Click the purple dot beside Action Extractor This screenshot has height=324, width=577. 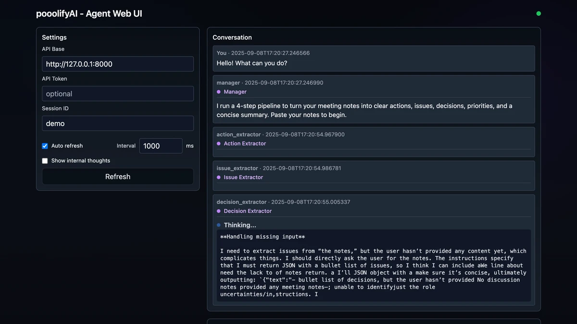pyautogui.click(x=219, y=144)
